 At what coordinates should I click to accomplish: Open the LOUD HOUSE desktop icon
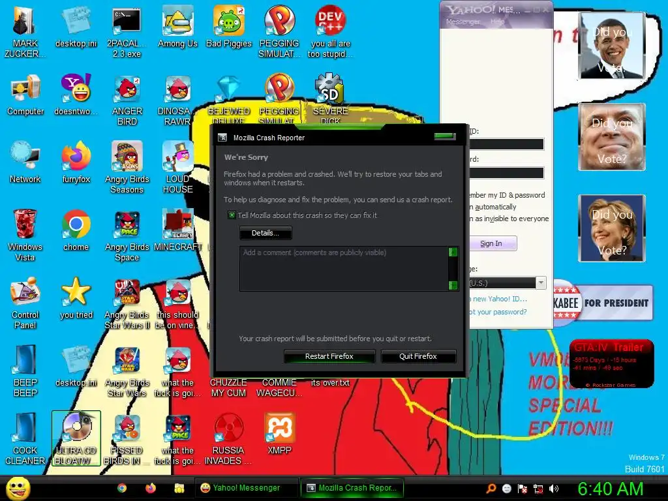coord(177,168)
